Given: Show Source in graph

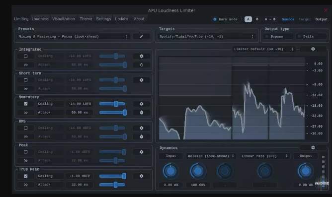Looking at the screenshot, I should tap(288, 19).
